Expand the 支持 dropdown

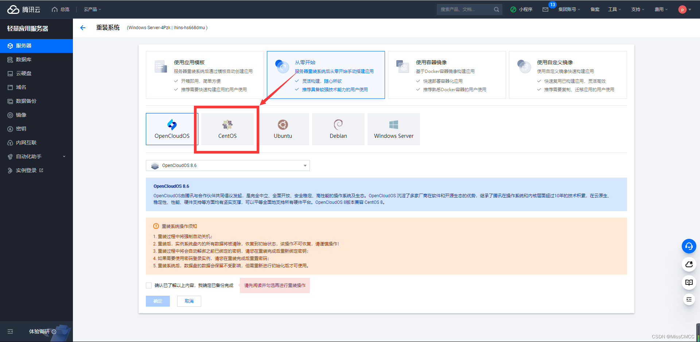click(x=638, y=9)
